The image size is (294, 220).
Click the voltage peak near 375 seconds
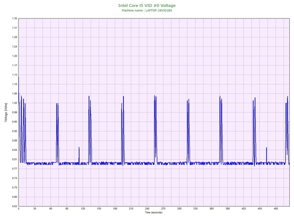pyautogui.click(x=220, y=98)
